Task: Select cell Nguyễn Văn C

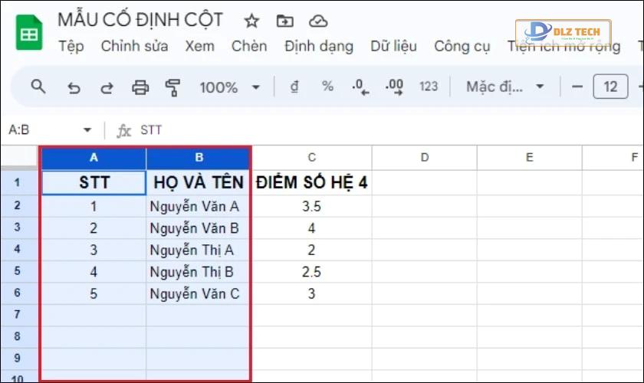Action: [199, 293]
